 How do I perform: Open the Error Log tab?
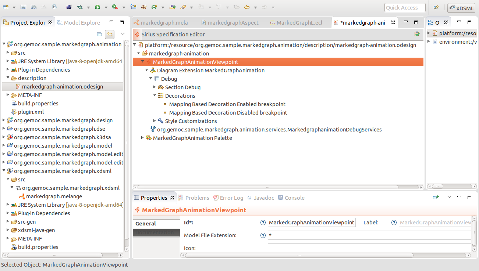coord(228,198)
